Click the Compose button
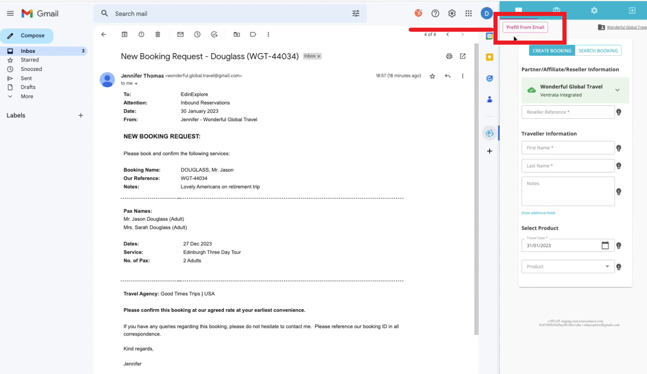Viewport: 647px width, 374px height. (27, 36)
